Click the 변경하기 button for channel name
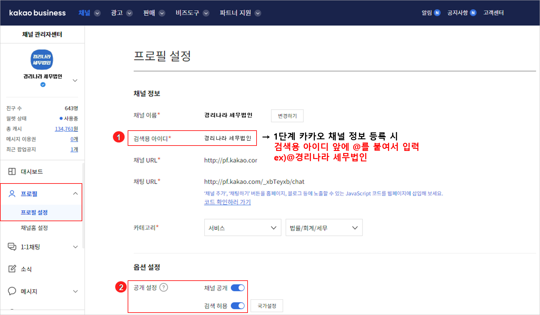 (287, 116)
